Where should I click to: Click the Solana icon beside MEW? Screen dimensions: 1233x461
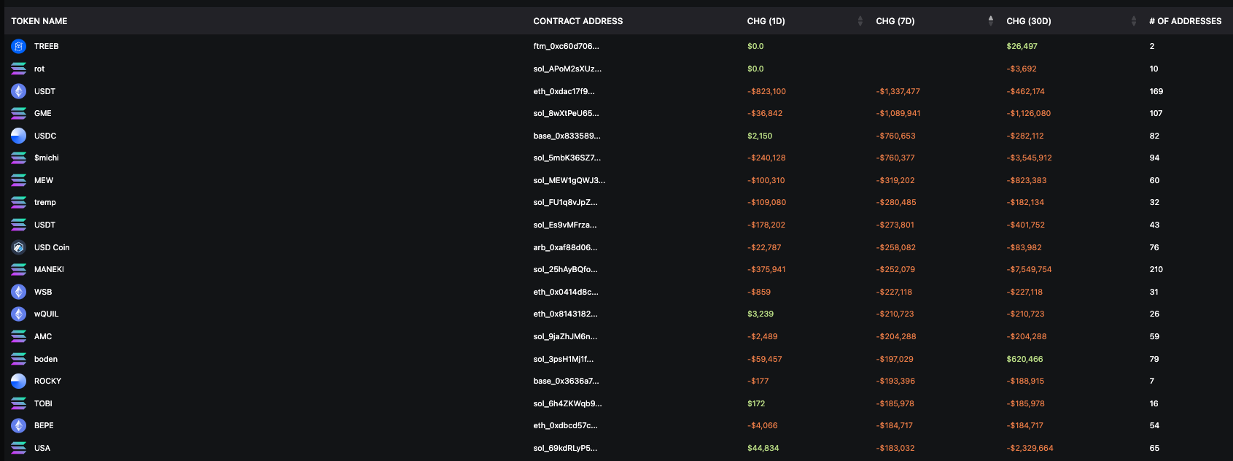pos(19,180)
